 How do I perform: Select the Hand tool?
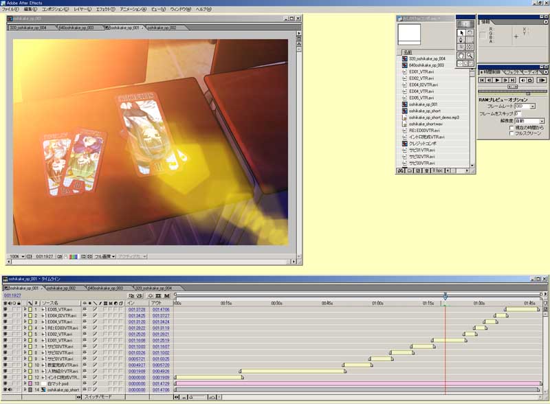click(461, 56)
